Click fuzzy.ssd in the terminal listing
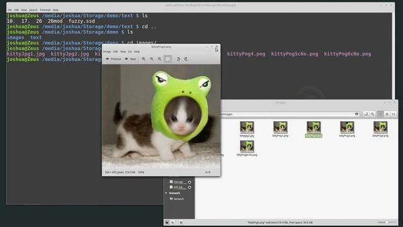This screenshot has height=227, width=403. tap(81, 21)
